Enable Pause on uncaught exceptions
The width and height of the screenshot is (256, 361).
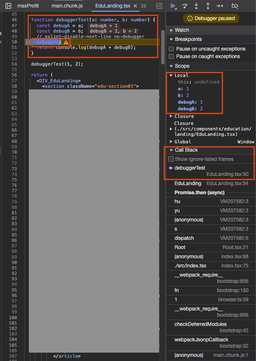pyautogui.click(x=171, y=49)
